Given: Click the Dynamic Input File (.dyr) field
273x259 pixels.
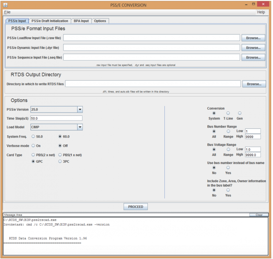Looking at the screenshot, I should [x=152, y=47].
